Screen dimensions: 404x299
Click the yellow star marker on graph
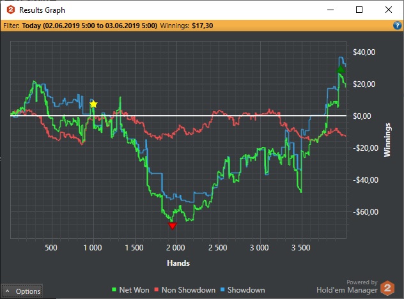[93, 104]
